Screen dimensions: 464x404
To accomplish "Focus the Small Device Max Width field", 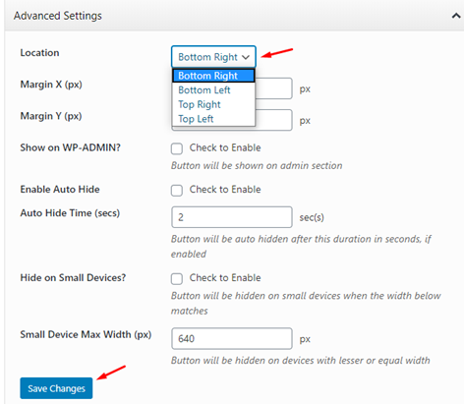I will point(232,338).
